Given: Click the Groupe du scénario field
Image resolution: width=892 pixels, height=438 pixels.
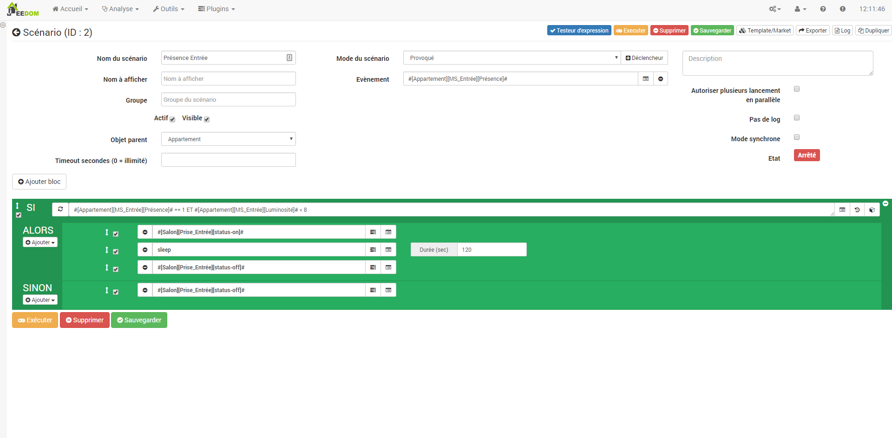Looking at the screenshot, I should [229, 100].
